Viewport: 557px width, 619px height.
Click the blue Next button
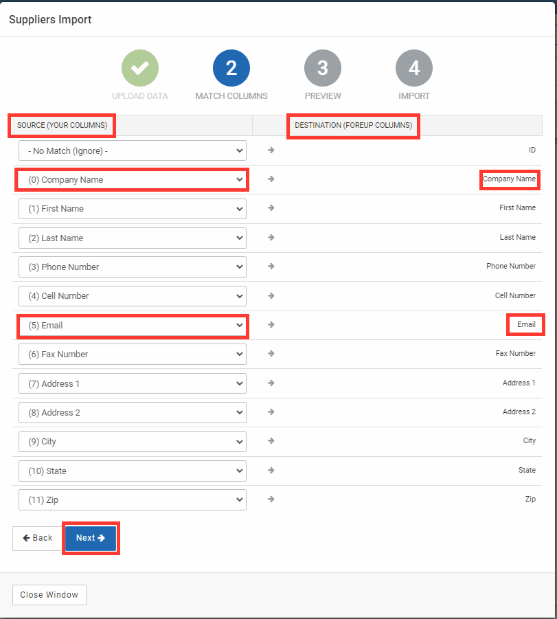pyautogui.click(x=91, y=538)
